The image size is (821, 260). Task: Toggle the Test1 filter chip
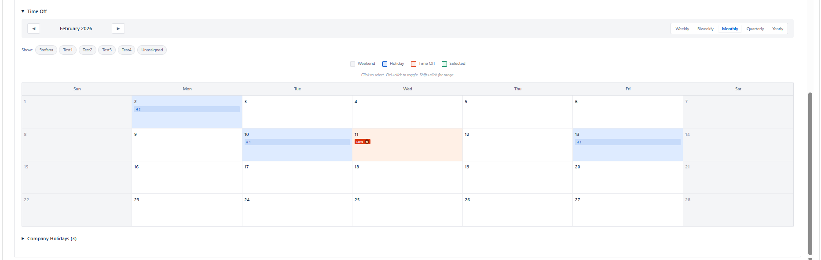click(x=68, y=50)
